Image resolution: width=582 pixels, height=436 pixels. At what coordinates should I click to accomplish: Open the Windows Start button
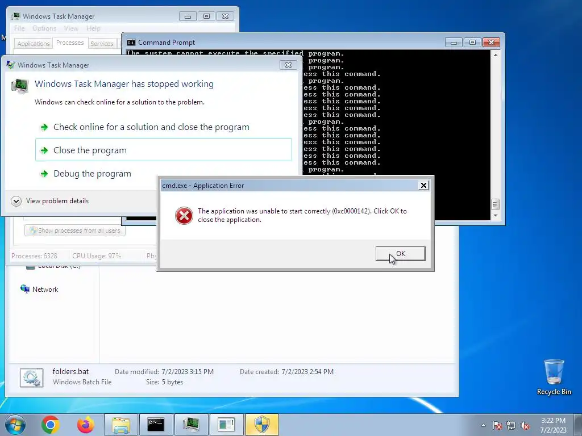(x=15, y=425)
